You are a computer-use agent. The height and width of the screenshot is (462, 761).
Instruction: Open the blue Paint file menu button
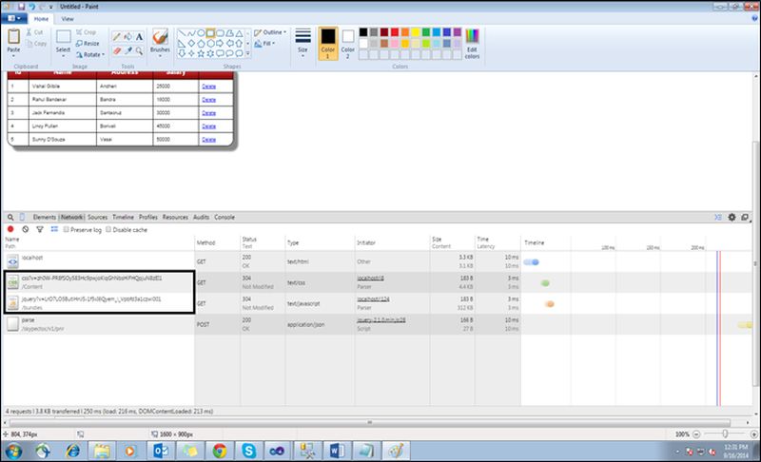pos(13,18)
